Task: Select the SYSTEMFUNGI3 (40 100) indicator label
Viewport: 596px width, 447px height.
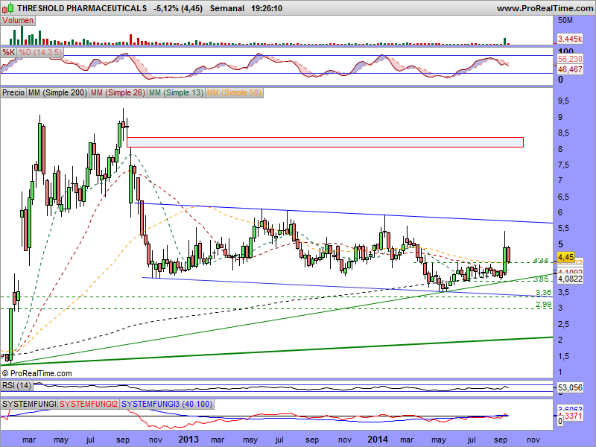Action: pos(167,404)
